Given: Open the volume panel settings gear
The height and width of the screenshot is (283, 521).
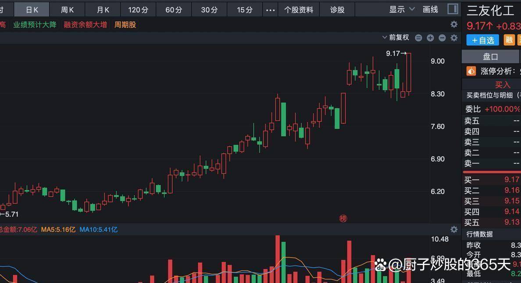Looking at the screenshot, I should [x=454, y=230].
